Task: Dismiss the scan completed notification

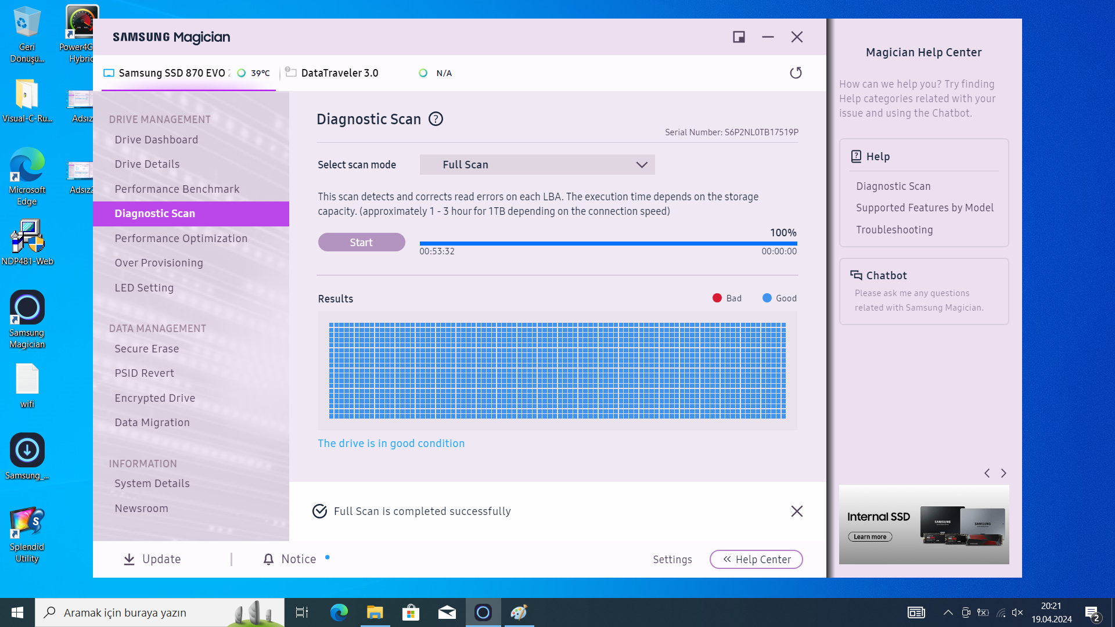Action: tap(797, 511)
